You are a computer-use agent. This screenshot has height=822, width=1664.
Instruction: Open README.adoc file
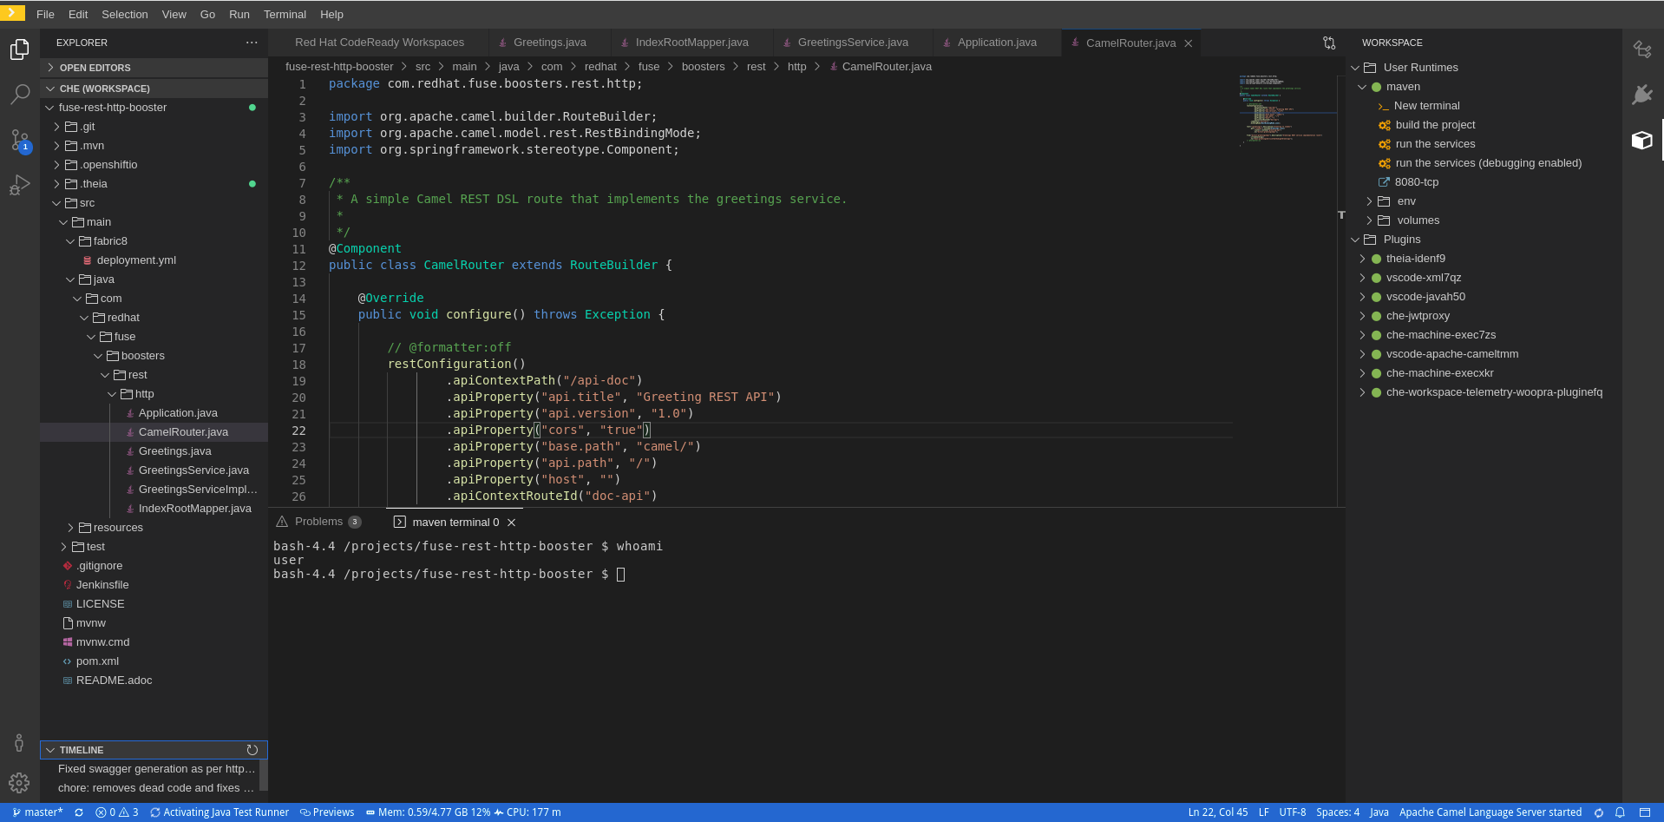(x=114, y=681)
